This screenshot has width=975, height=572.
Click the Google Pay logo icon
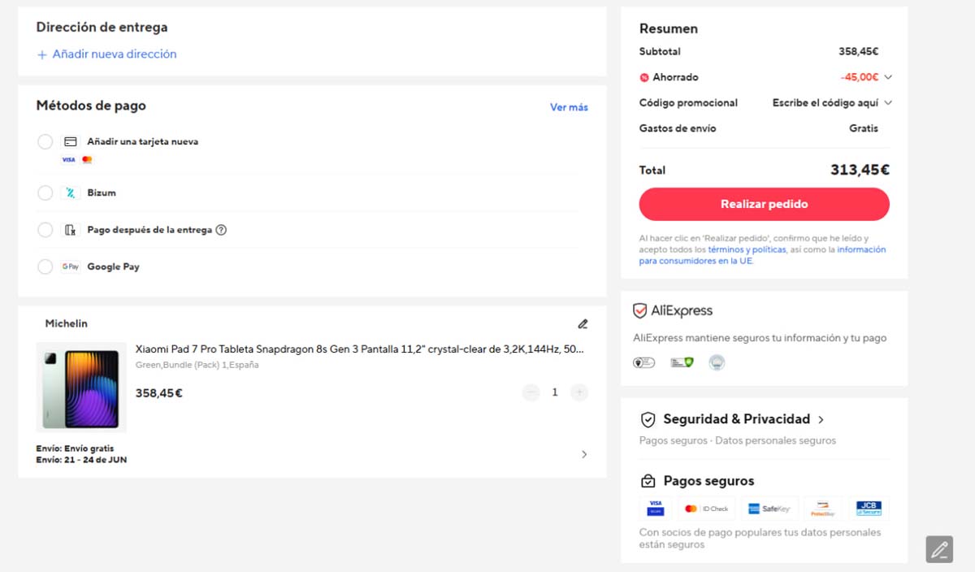71,266
